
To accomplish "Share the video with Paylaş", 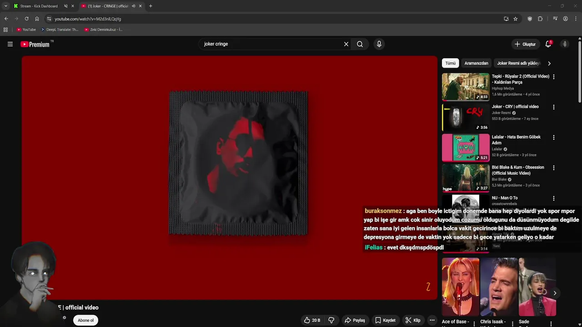I will pos(355,320).
